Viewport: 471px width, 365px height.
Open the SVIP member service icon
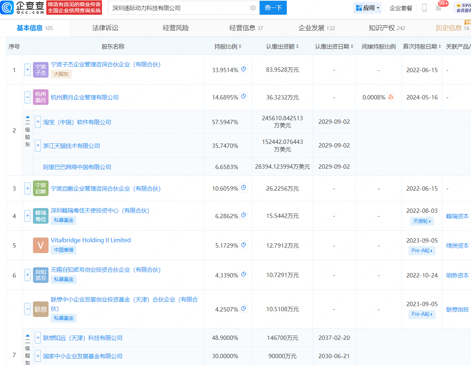[463, 8]
